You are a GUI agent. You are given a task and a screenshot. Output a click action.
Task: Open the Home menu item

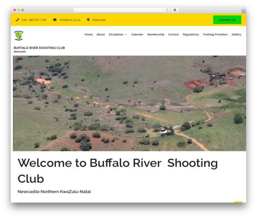[x=88, y=35]
